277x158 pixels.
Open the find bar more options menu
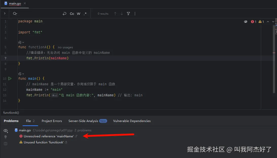pos(135,14)
